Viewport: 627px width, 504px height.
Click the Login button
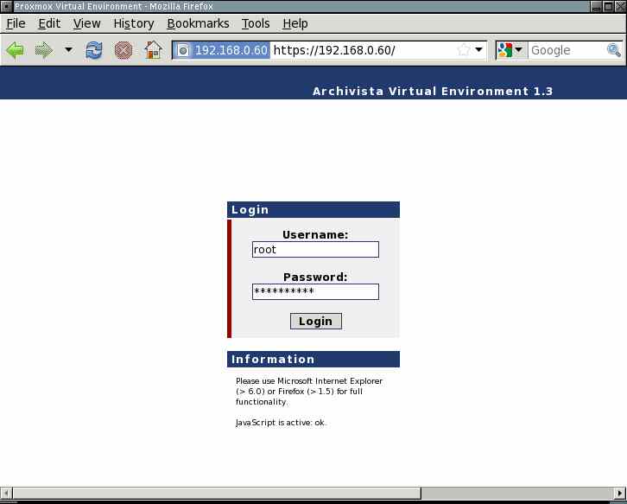pos(315,321)
